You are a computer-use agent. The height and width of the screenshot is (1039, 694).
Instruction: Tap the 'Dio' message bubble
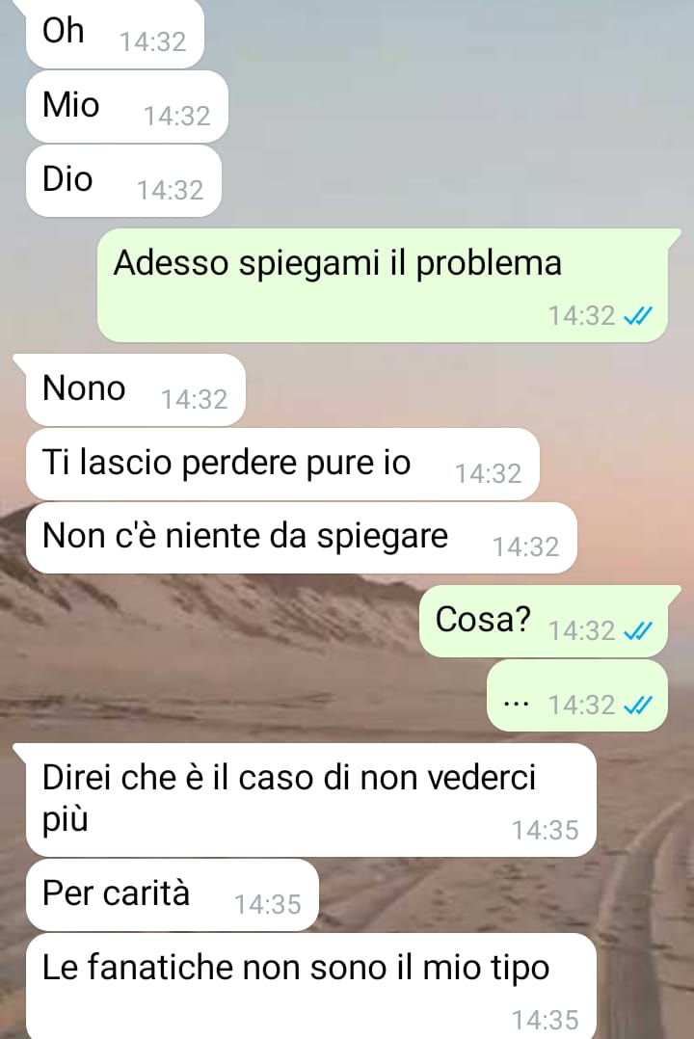pos(123,180)
